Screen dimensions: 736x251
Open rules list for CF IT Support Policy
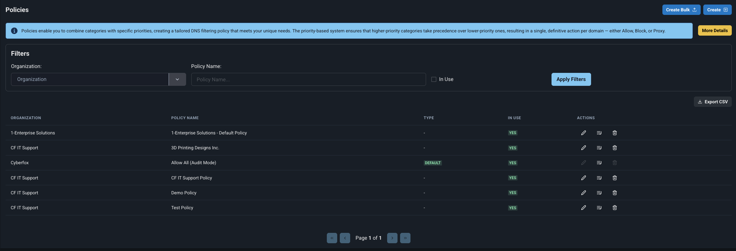click(599, 178)
